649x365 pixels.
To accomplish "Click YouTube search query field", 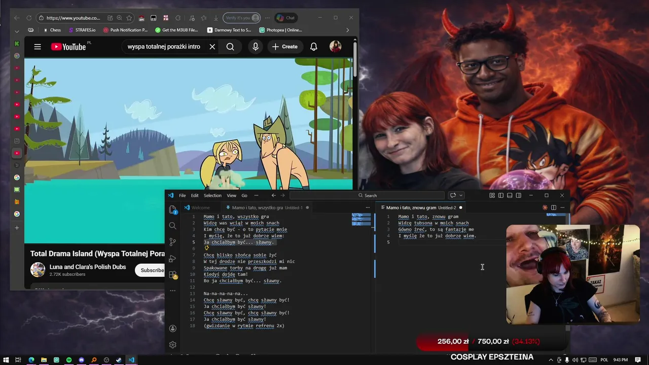I will click(x=164, y=47).
